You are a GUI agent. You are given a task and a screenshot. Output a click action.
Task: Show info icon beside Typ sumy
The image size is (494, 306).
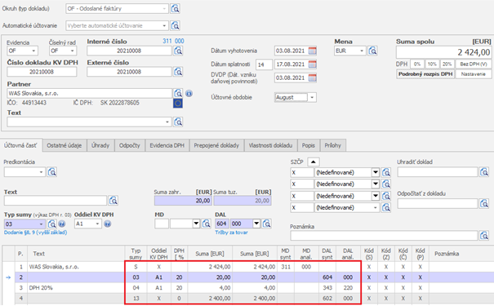tap(62, 224)
